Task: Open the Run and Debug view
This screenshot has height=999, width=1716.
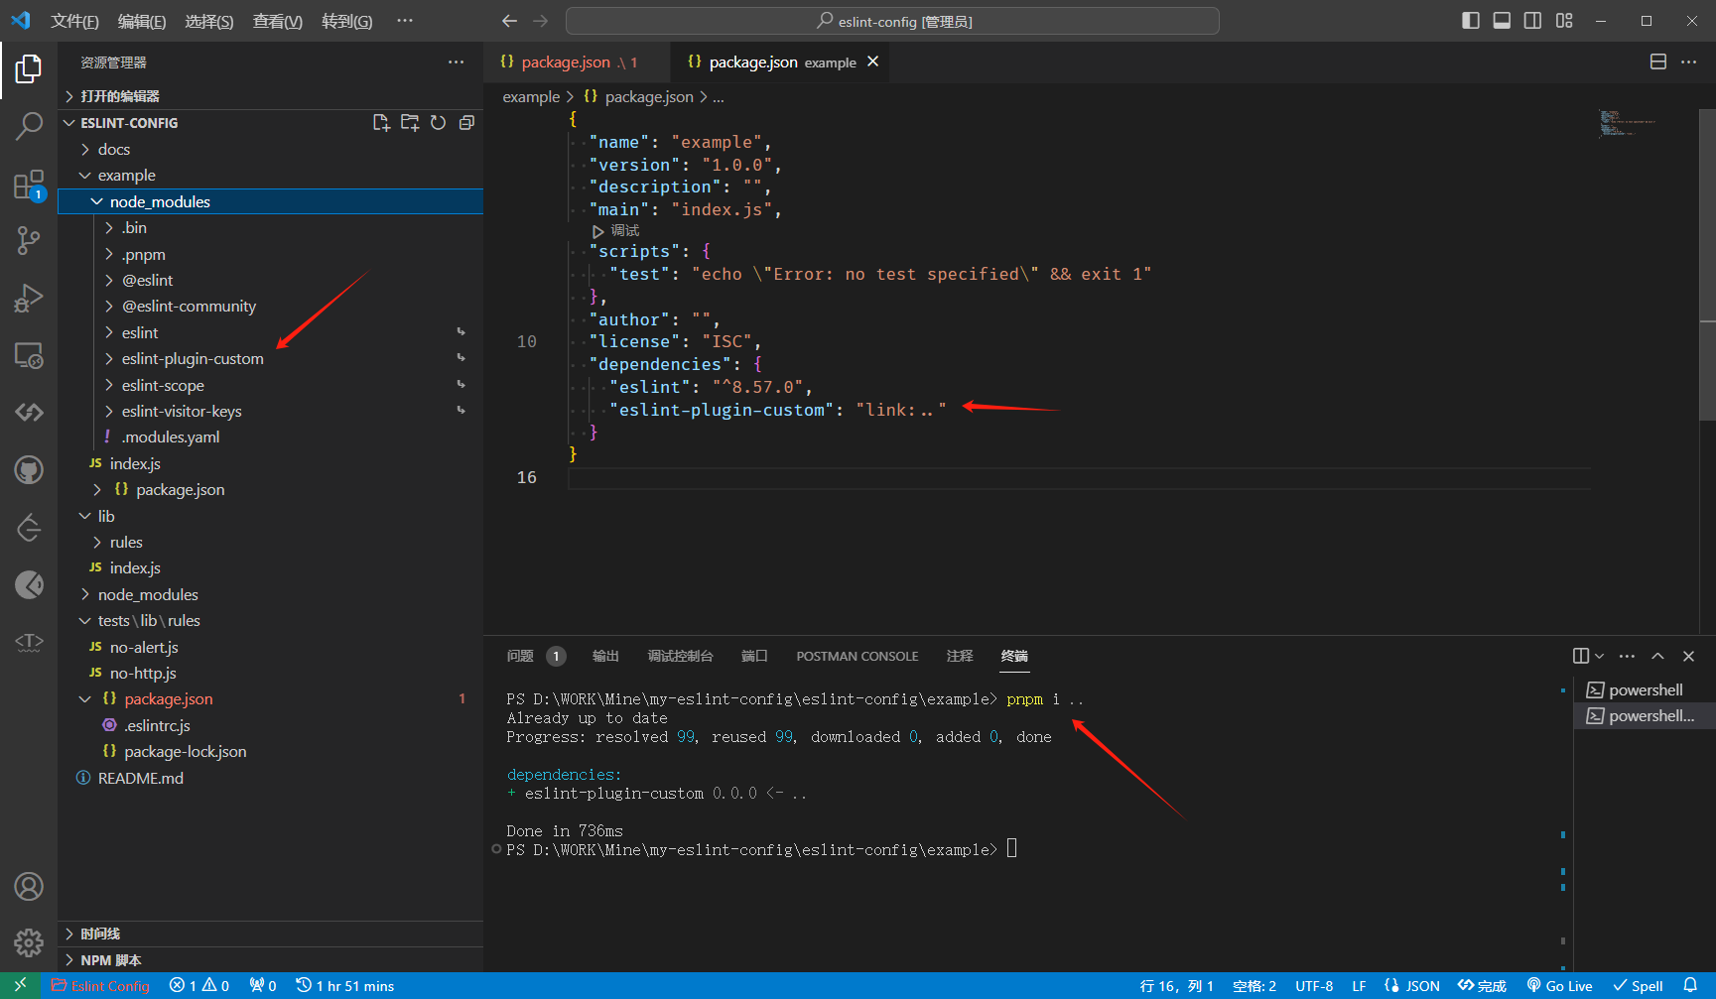Action: (29, 298)
